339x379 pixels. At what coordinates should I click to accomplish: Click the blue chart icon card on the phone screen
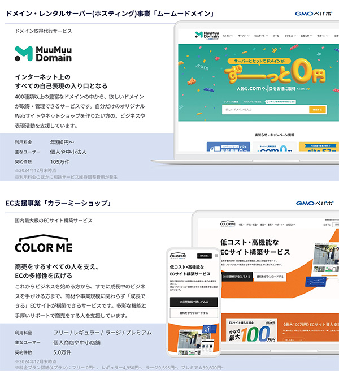(210, 329)
